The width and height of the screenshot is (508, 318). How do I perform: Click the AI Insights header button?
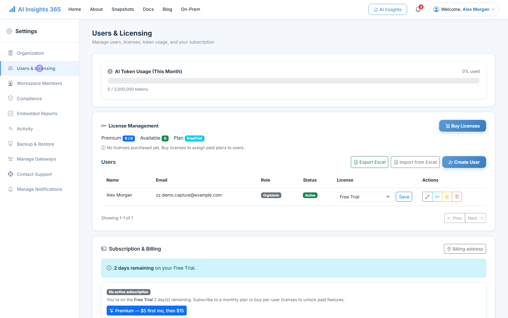point(388,10)
